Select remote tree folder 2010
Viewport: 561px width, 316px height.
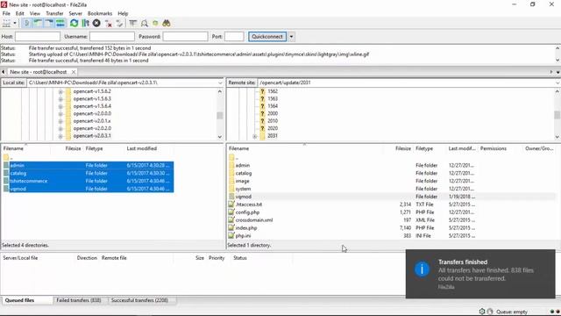pos(273,121)
